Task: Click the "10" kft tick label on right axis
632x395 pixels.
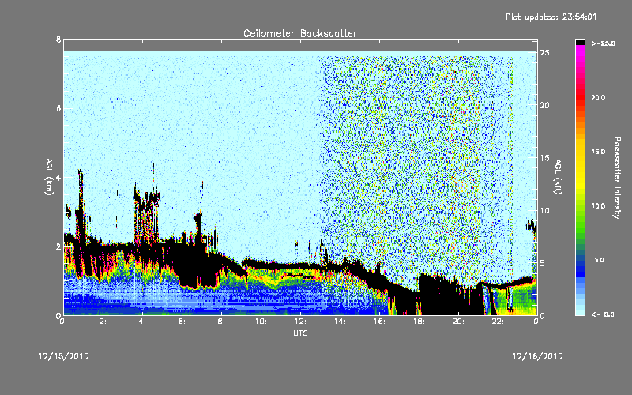Action: (x=544, y=210)
